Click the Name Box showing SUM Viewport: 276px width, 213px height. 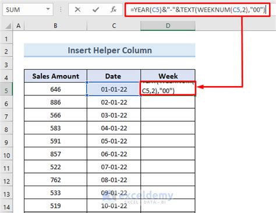[x=28, y=9]
